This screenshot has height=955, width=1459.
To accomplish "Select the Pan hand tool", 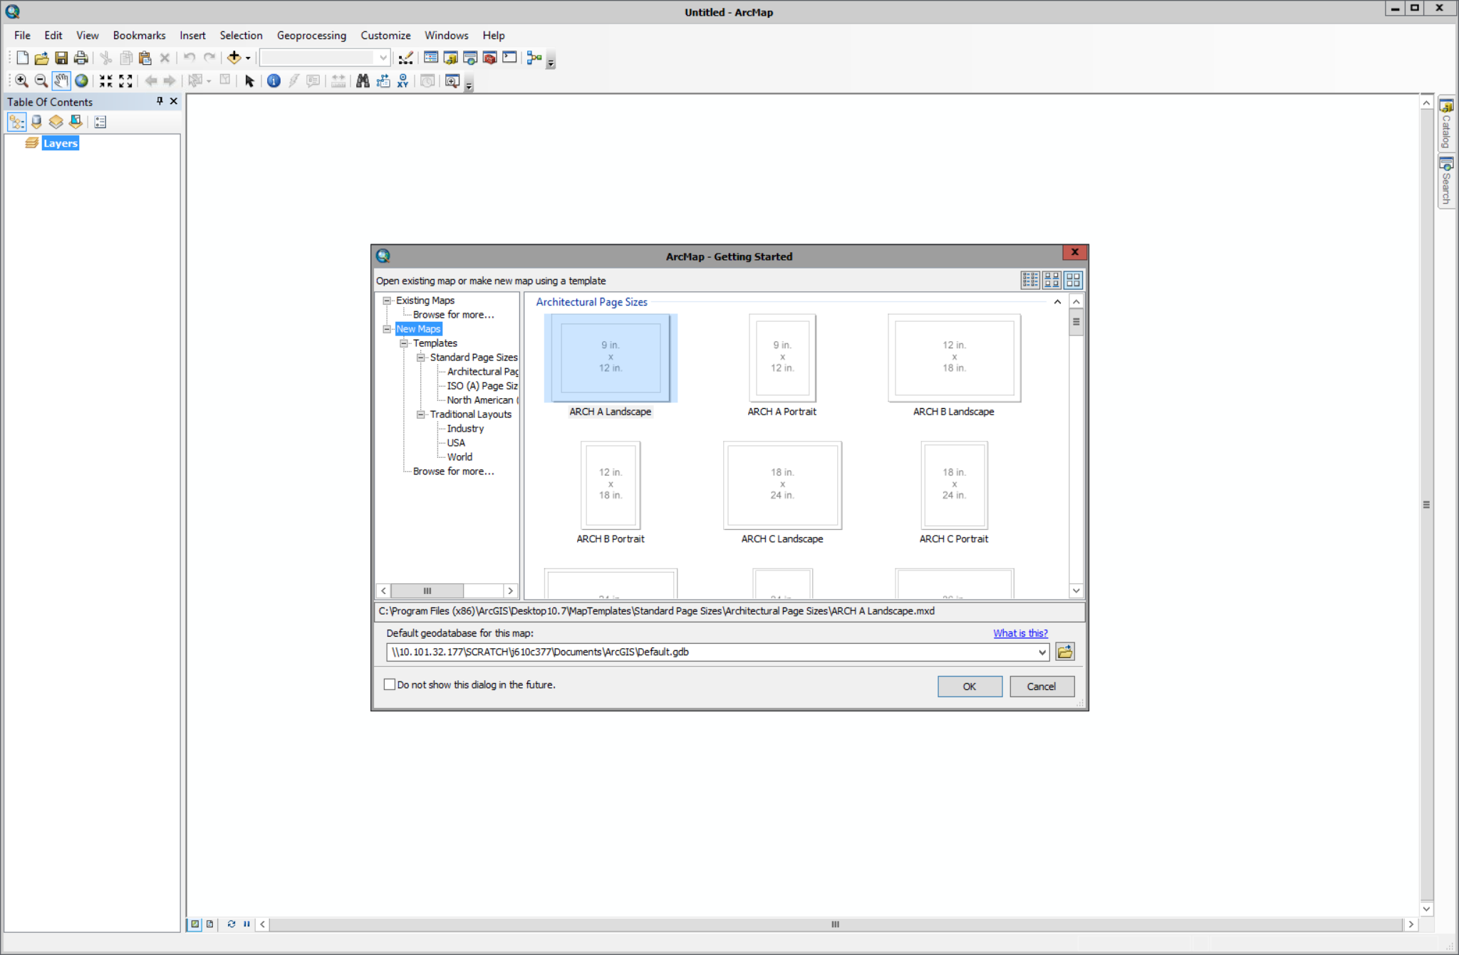I will point(61,80).
